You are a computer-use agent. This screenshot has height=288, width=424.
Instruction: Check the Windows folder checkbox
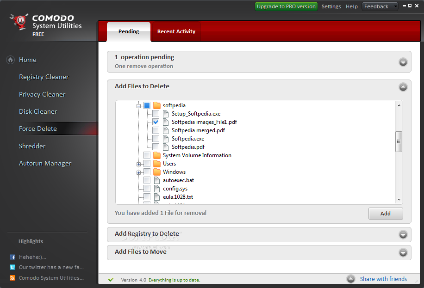point(147,172)
